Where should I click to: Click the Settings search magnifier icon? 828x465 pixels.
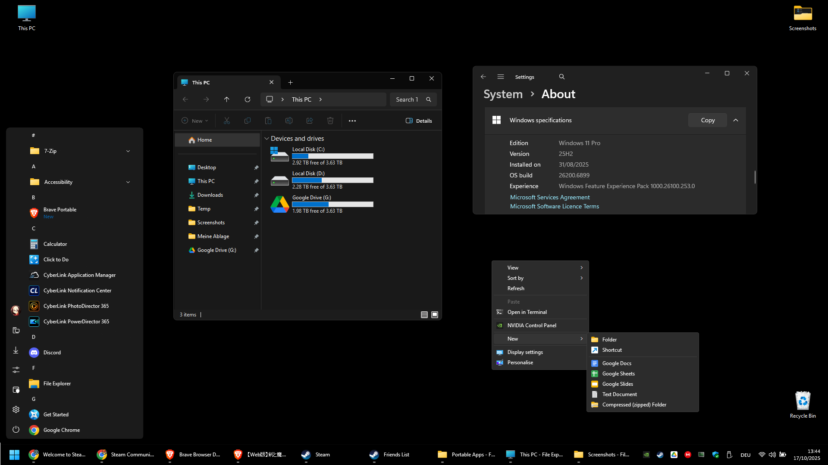(x=561, y=77)
